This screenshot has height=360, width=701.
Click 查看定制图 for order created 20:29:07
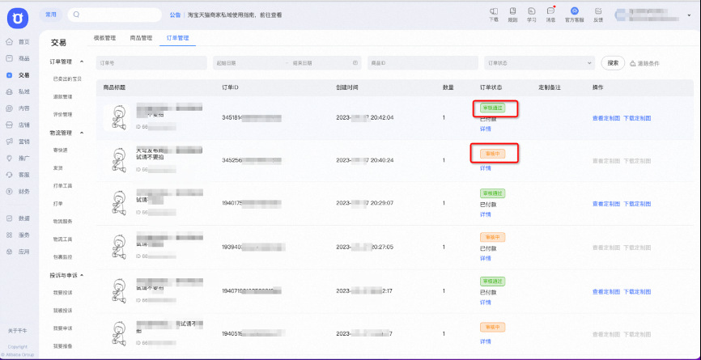606,204
